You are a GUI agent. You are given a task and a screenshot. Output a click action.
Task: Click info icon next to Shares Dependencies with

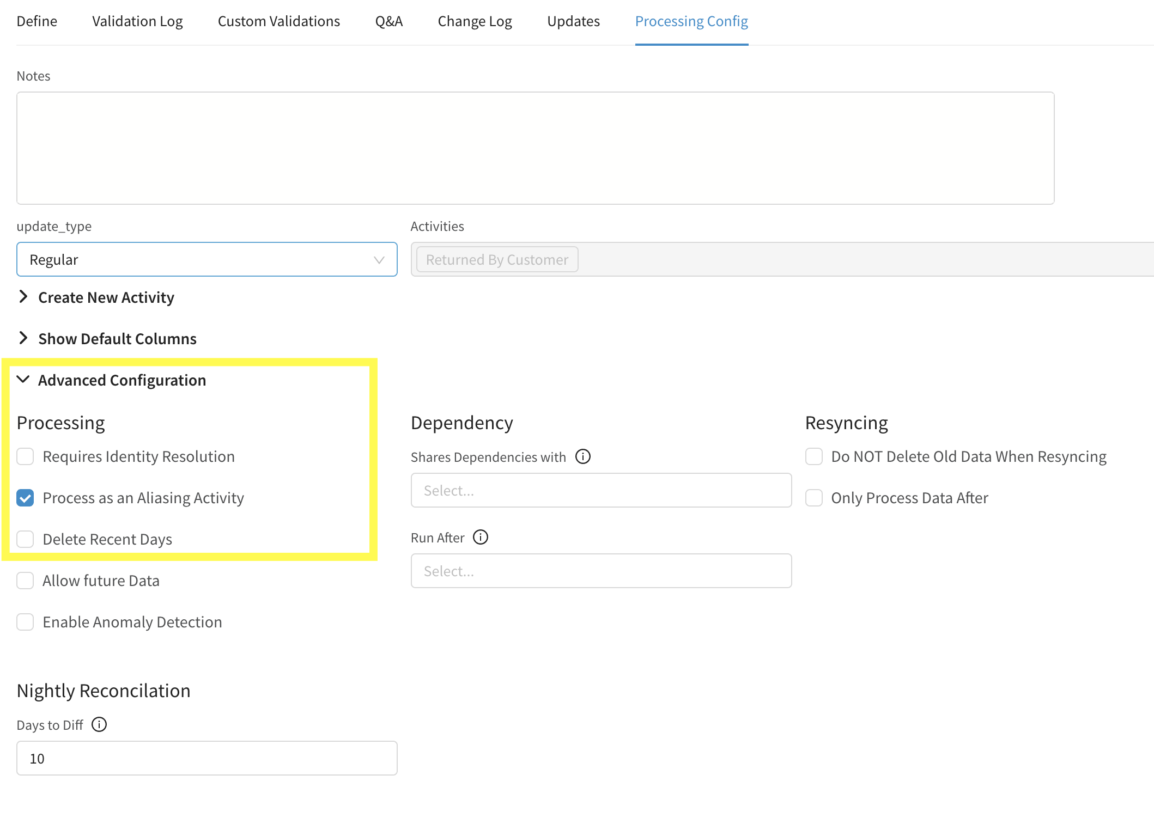582,456
